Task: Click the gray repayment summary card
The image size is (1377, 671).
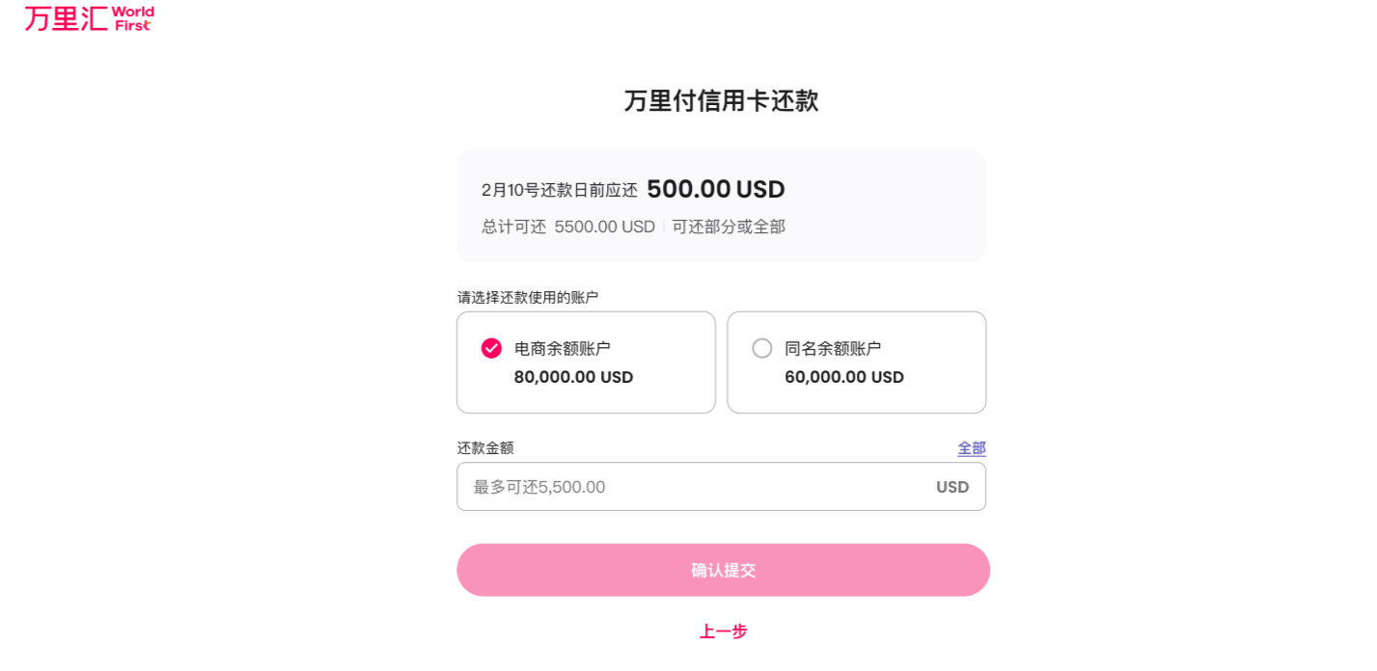Action: tap(721, 204)
